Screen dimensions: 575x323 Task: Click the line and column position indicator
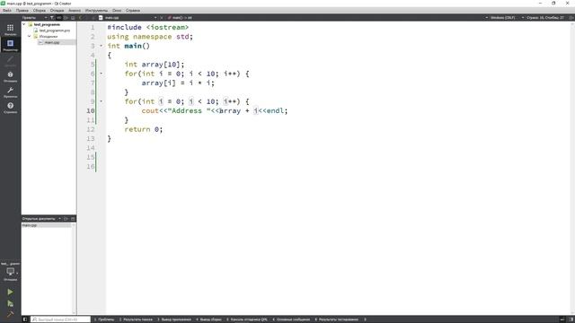pos(545,18)
